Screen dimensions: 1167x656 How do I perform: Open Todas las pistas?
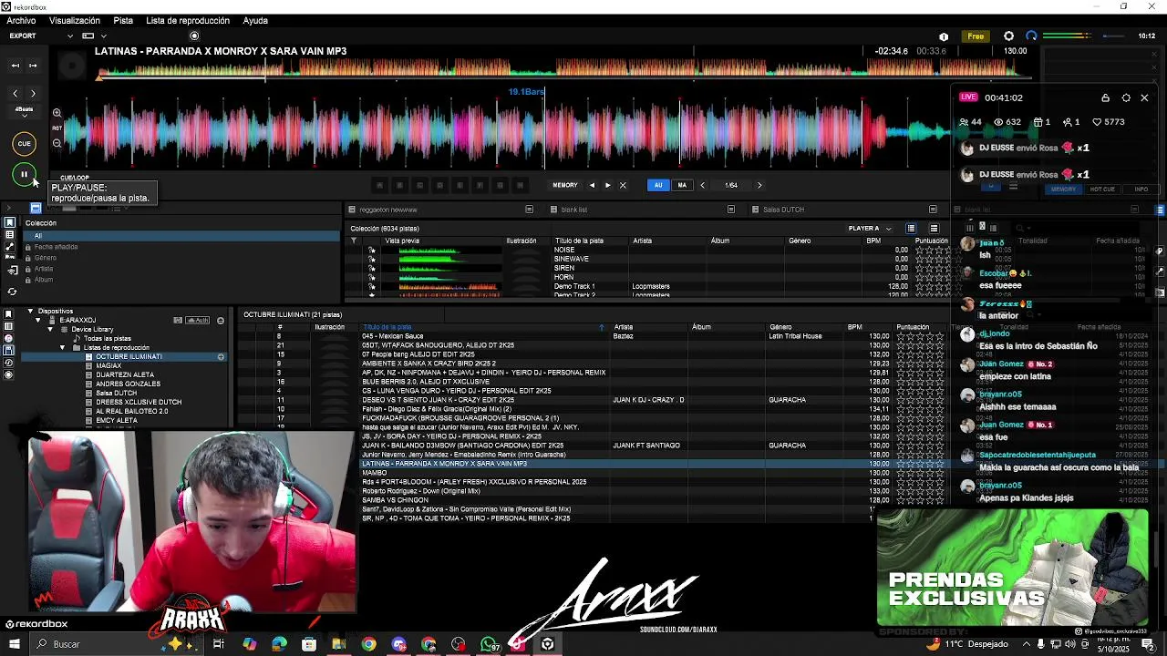[107, 338]
